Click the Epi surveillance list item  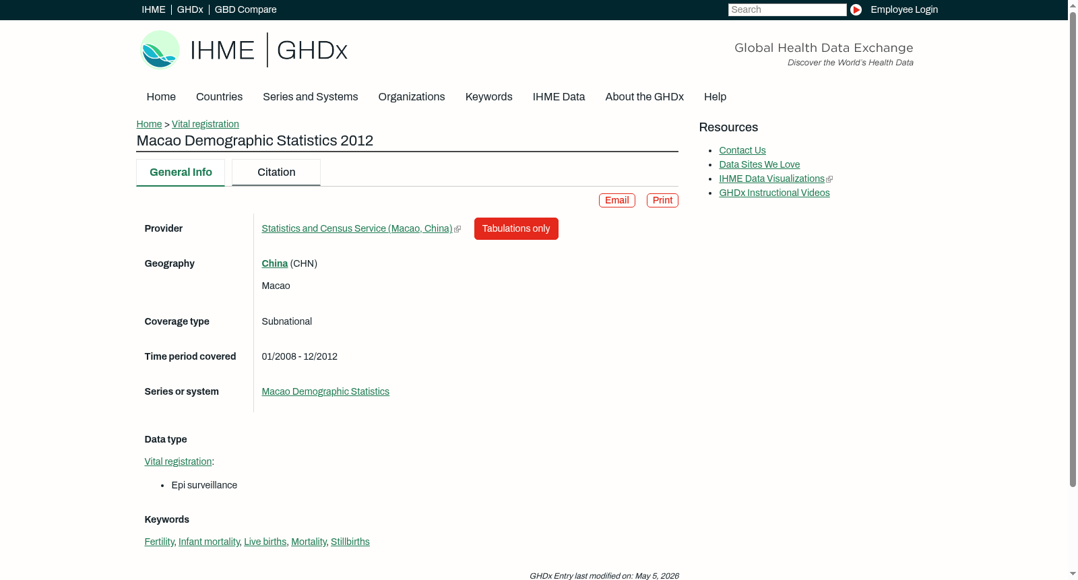click(204, 486)
